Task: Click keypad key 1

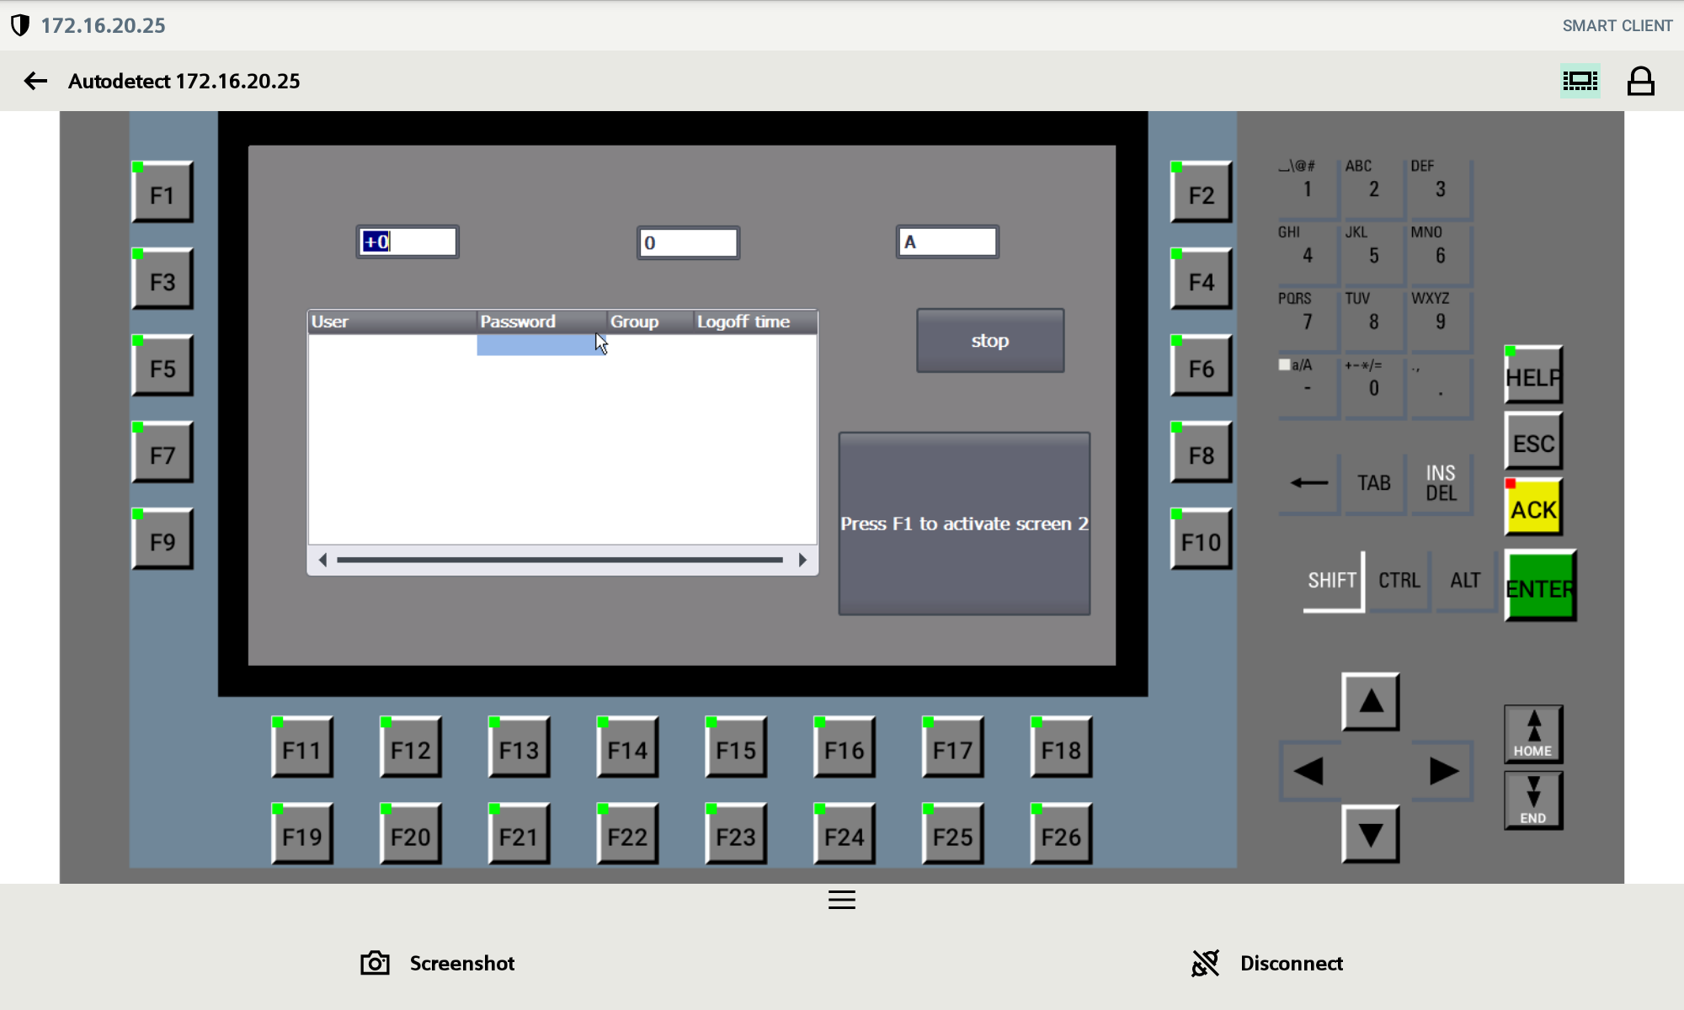Action: 1308,189
